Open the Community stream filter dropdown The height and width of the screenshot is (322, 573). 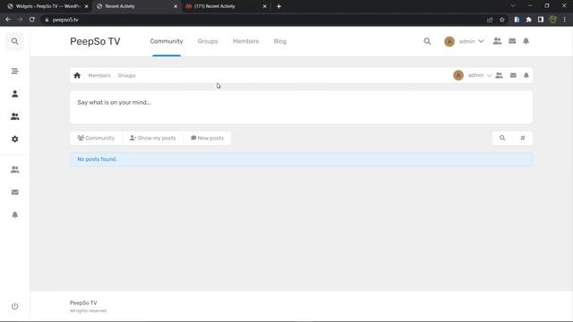(96, 138)
